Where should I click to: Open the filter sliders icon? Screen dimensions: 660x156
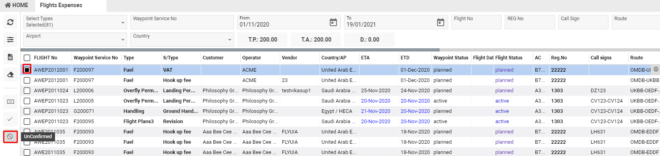(10, 40)
